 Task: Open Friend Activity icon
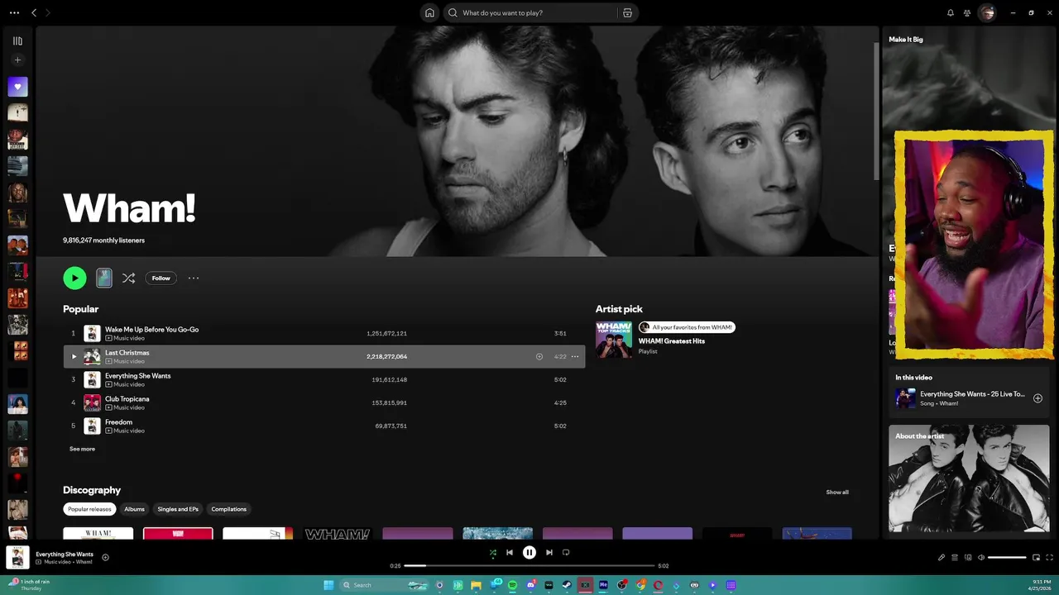tap(967, 12)
